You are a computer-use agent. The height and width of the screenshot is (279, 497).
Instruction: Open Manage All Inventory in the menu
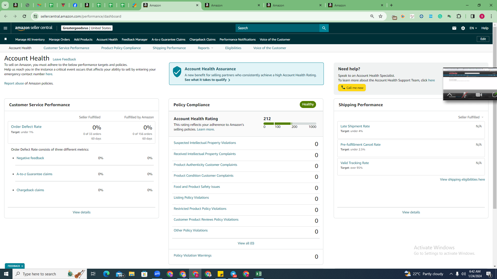click(x=30, y=40)
